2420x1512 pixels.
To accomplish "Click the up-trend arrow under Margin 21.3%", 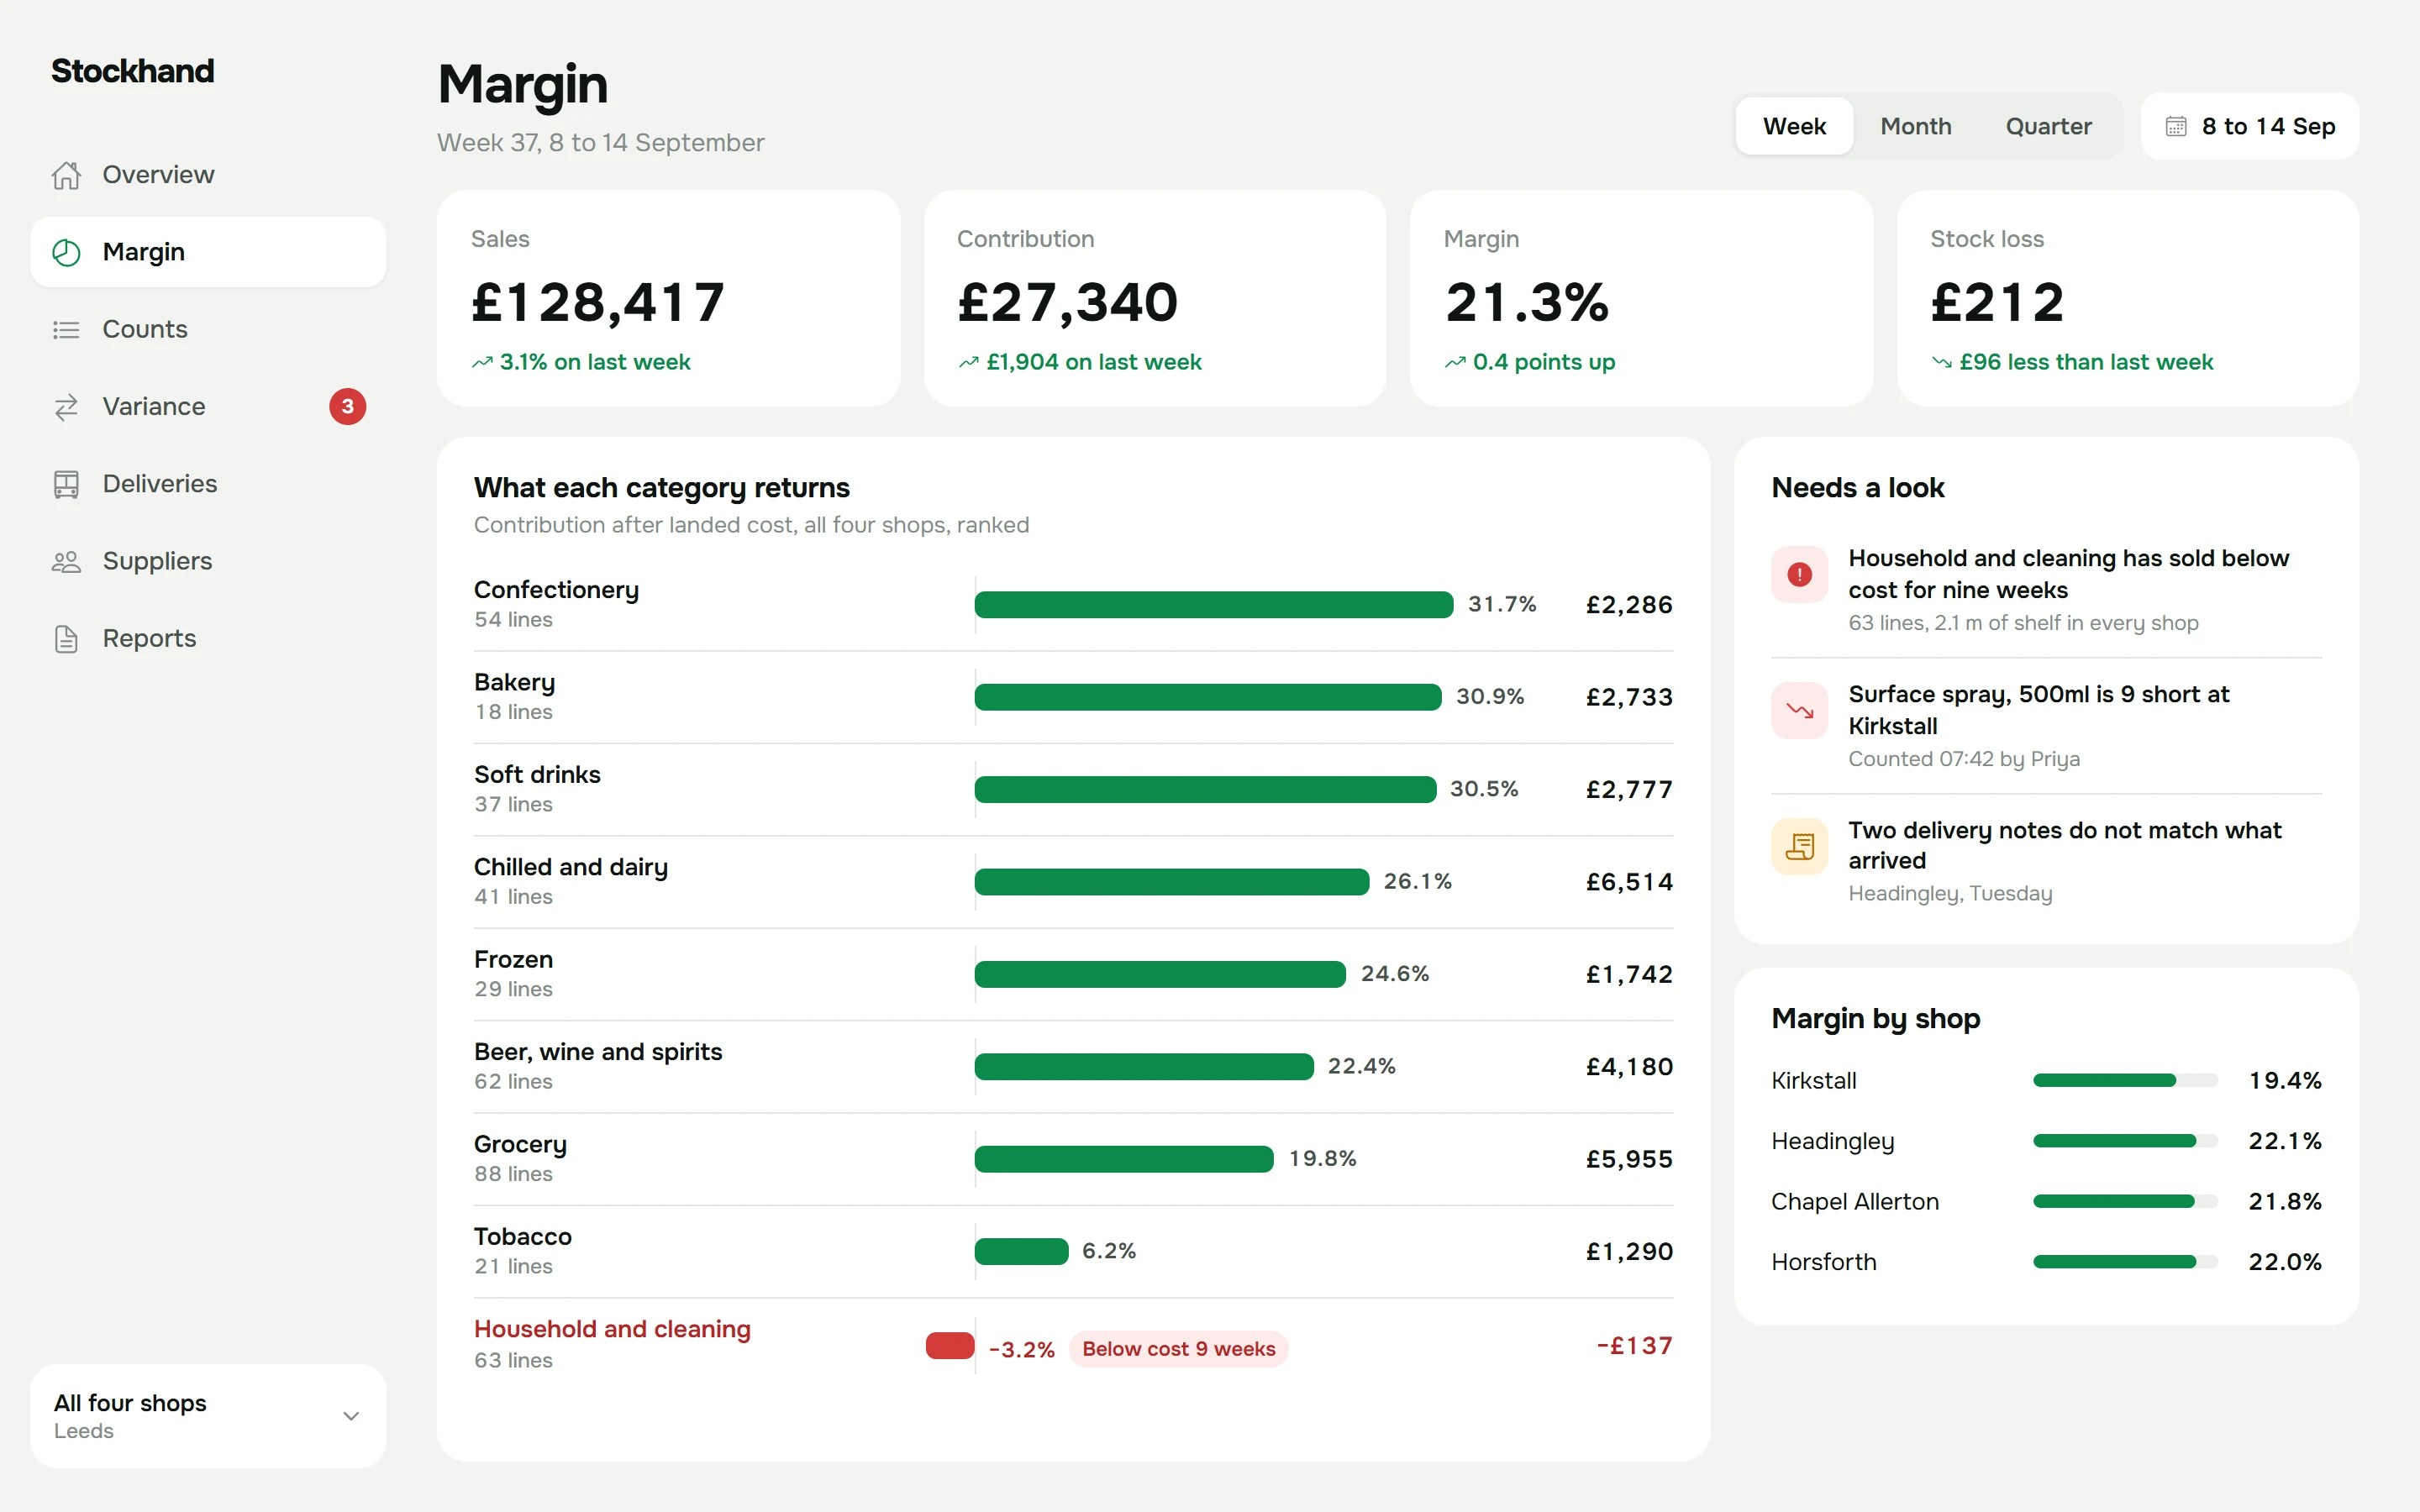I will pyautogui.click(x=1455, y=362).
